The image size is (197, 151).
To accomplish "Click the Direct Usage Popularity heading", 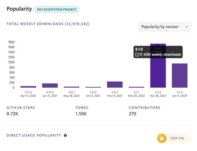I will (34, 135).
